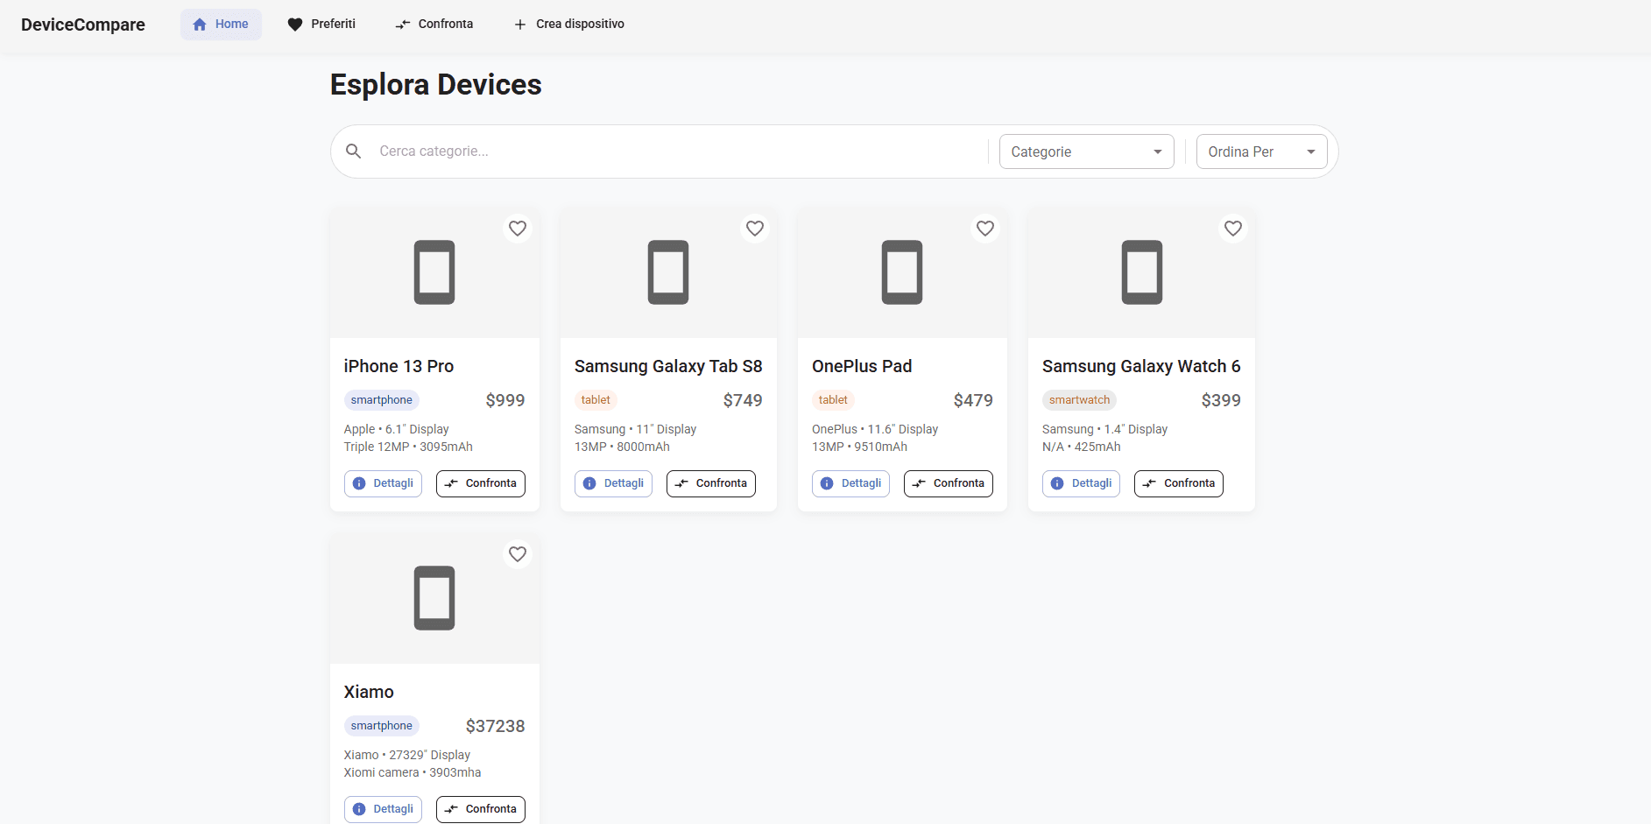Image resolution: width=1651 pixels, height=824 pixels.
Task: Click 'Triple 12MP • 3095mAh' spec text
Action: pyautogui.click(x=408, y=447)
